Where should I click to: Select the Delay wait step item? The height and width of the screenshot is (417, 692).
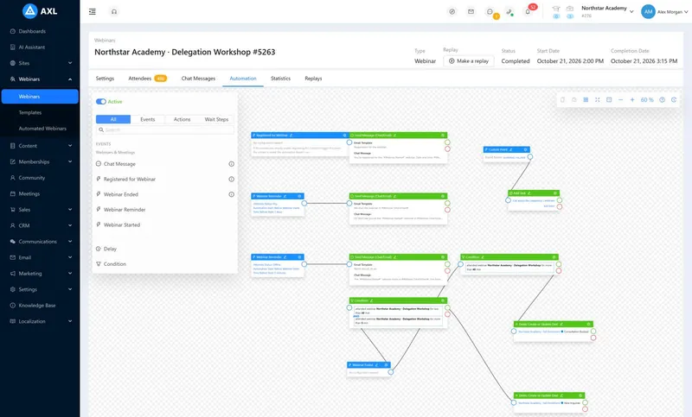point(110,249)
